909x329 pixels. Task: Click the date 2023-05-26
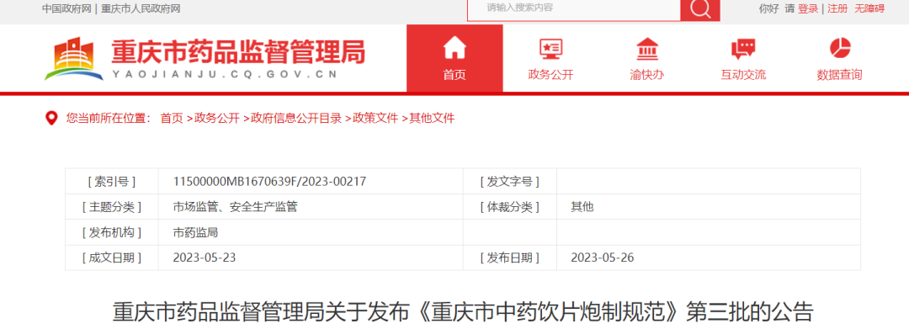[603, 257]
